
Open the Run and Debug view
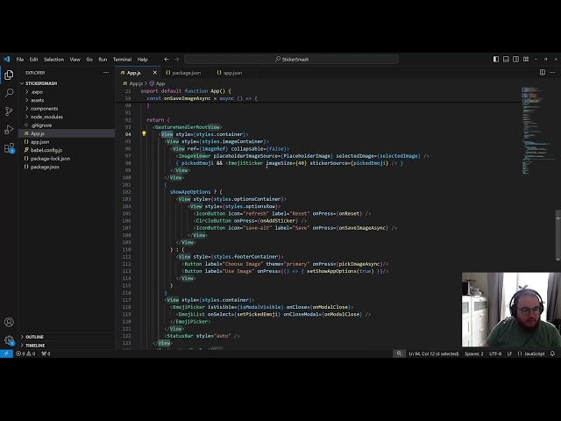point(9,130)
